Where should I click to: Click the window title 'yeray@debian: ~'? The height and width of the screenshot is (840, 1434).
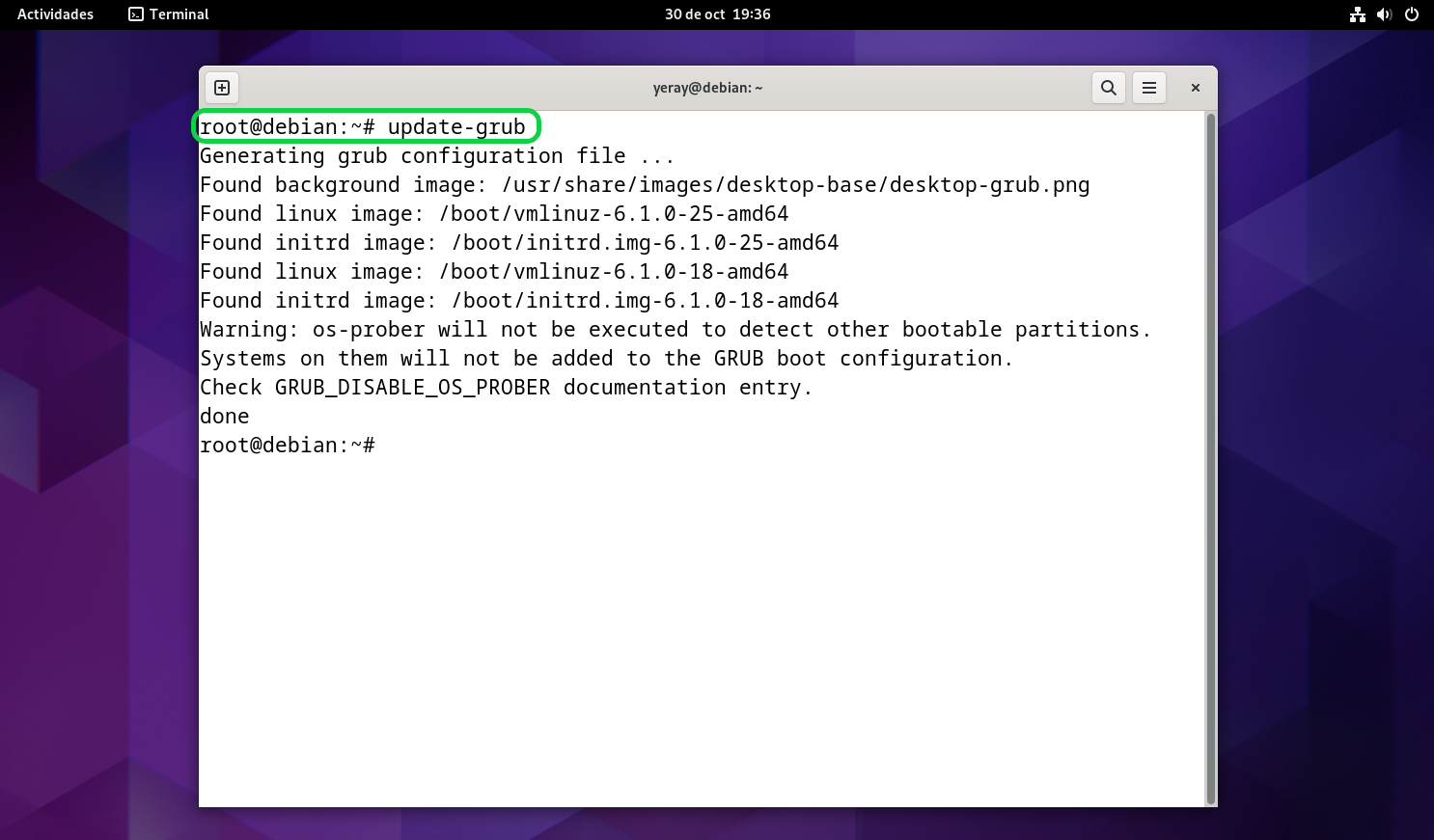[707, 88]
